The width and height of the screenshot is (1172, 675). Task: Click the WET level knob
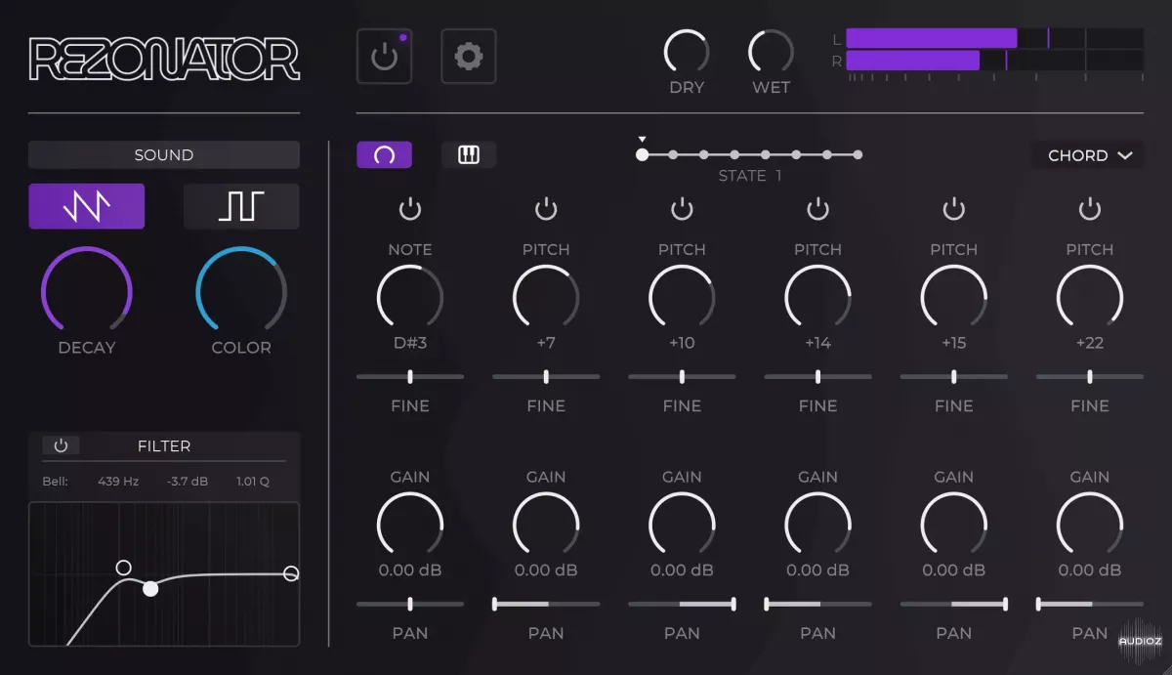coord(772,52)
